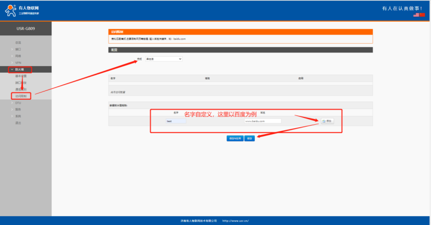
Task: Click the domain field with www.baidu.com
Action: click(x=262, y=121)
